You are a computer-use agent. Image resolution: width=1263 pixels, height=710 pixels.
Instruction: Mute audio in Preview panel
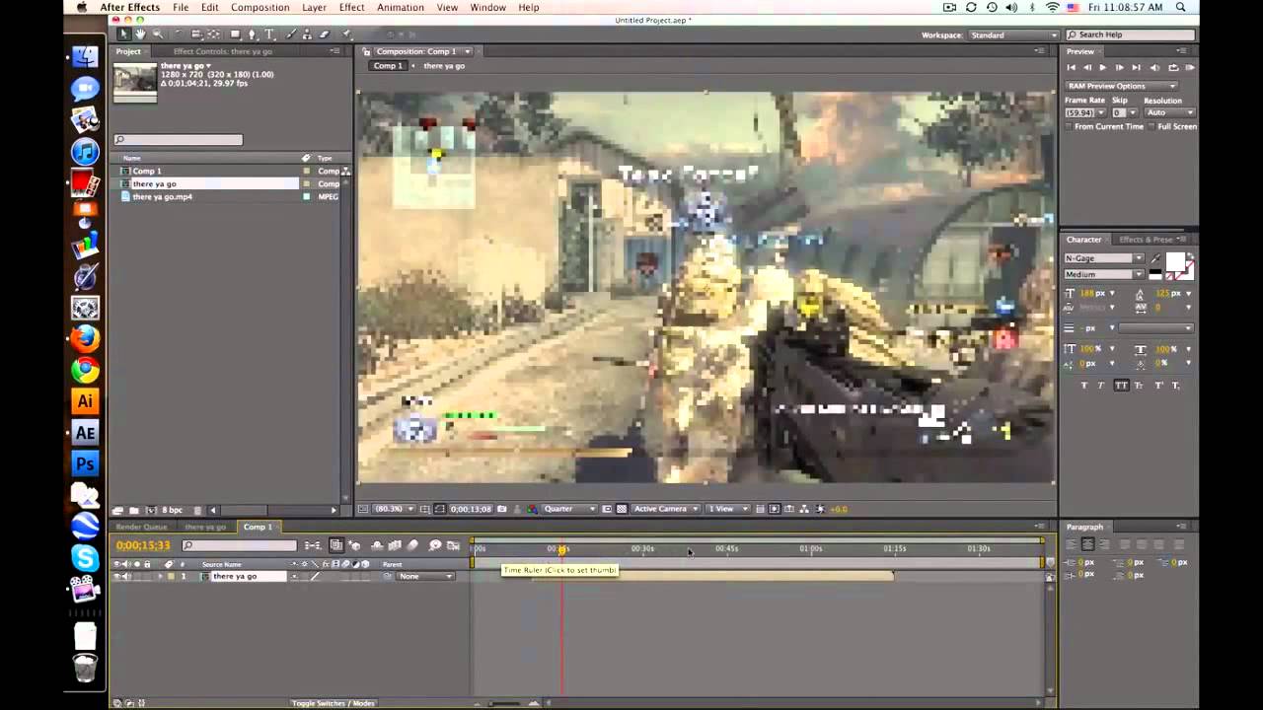coord(1154,67)
